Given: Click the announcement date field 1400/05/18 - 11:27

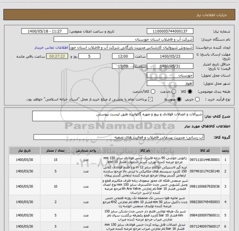Looking at the screenshot, I should pos(45,31).
